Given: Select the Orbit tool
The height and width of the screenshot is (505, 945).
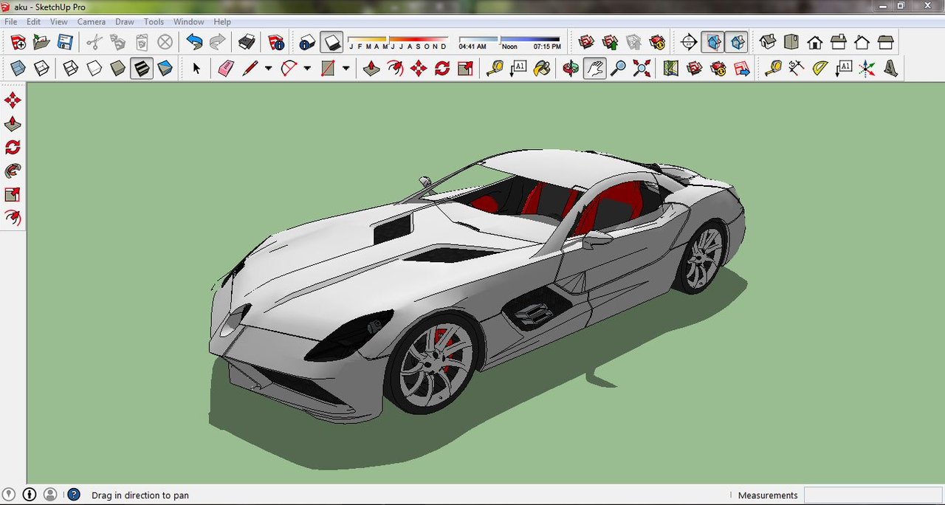Looking at the screenshot, I should tap(571, 69).
